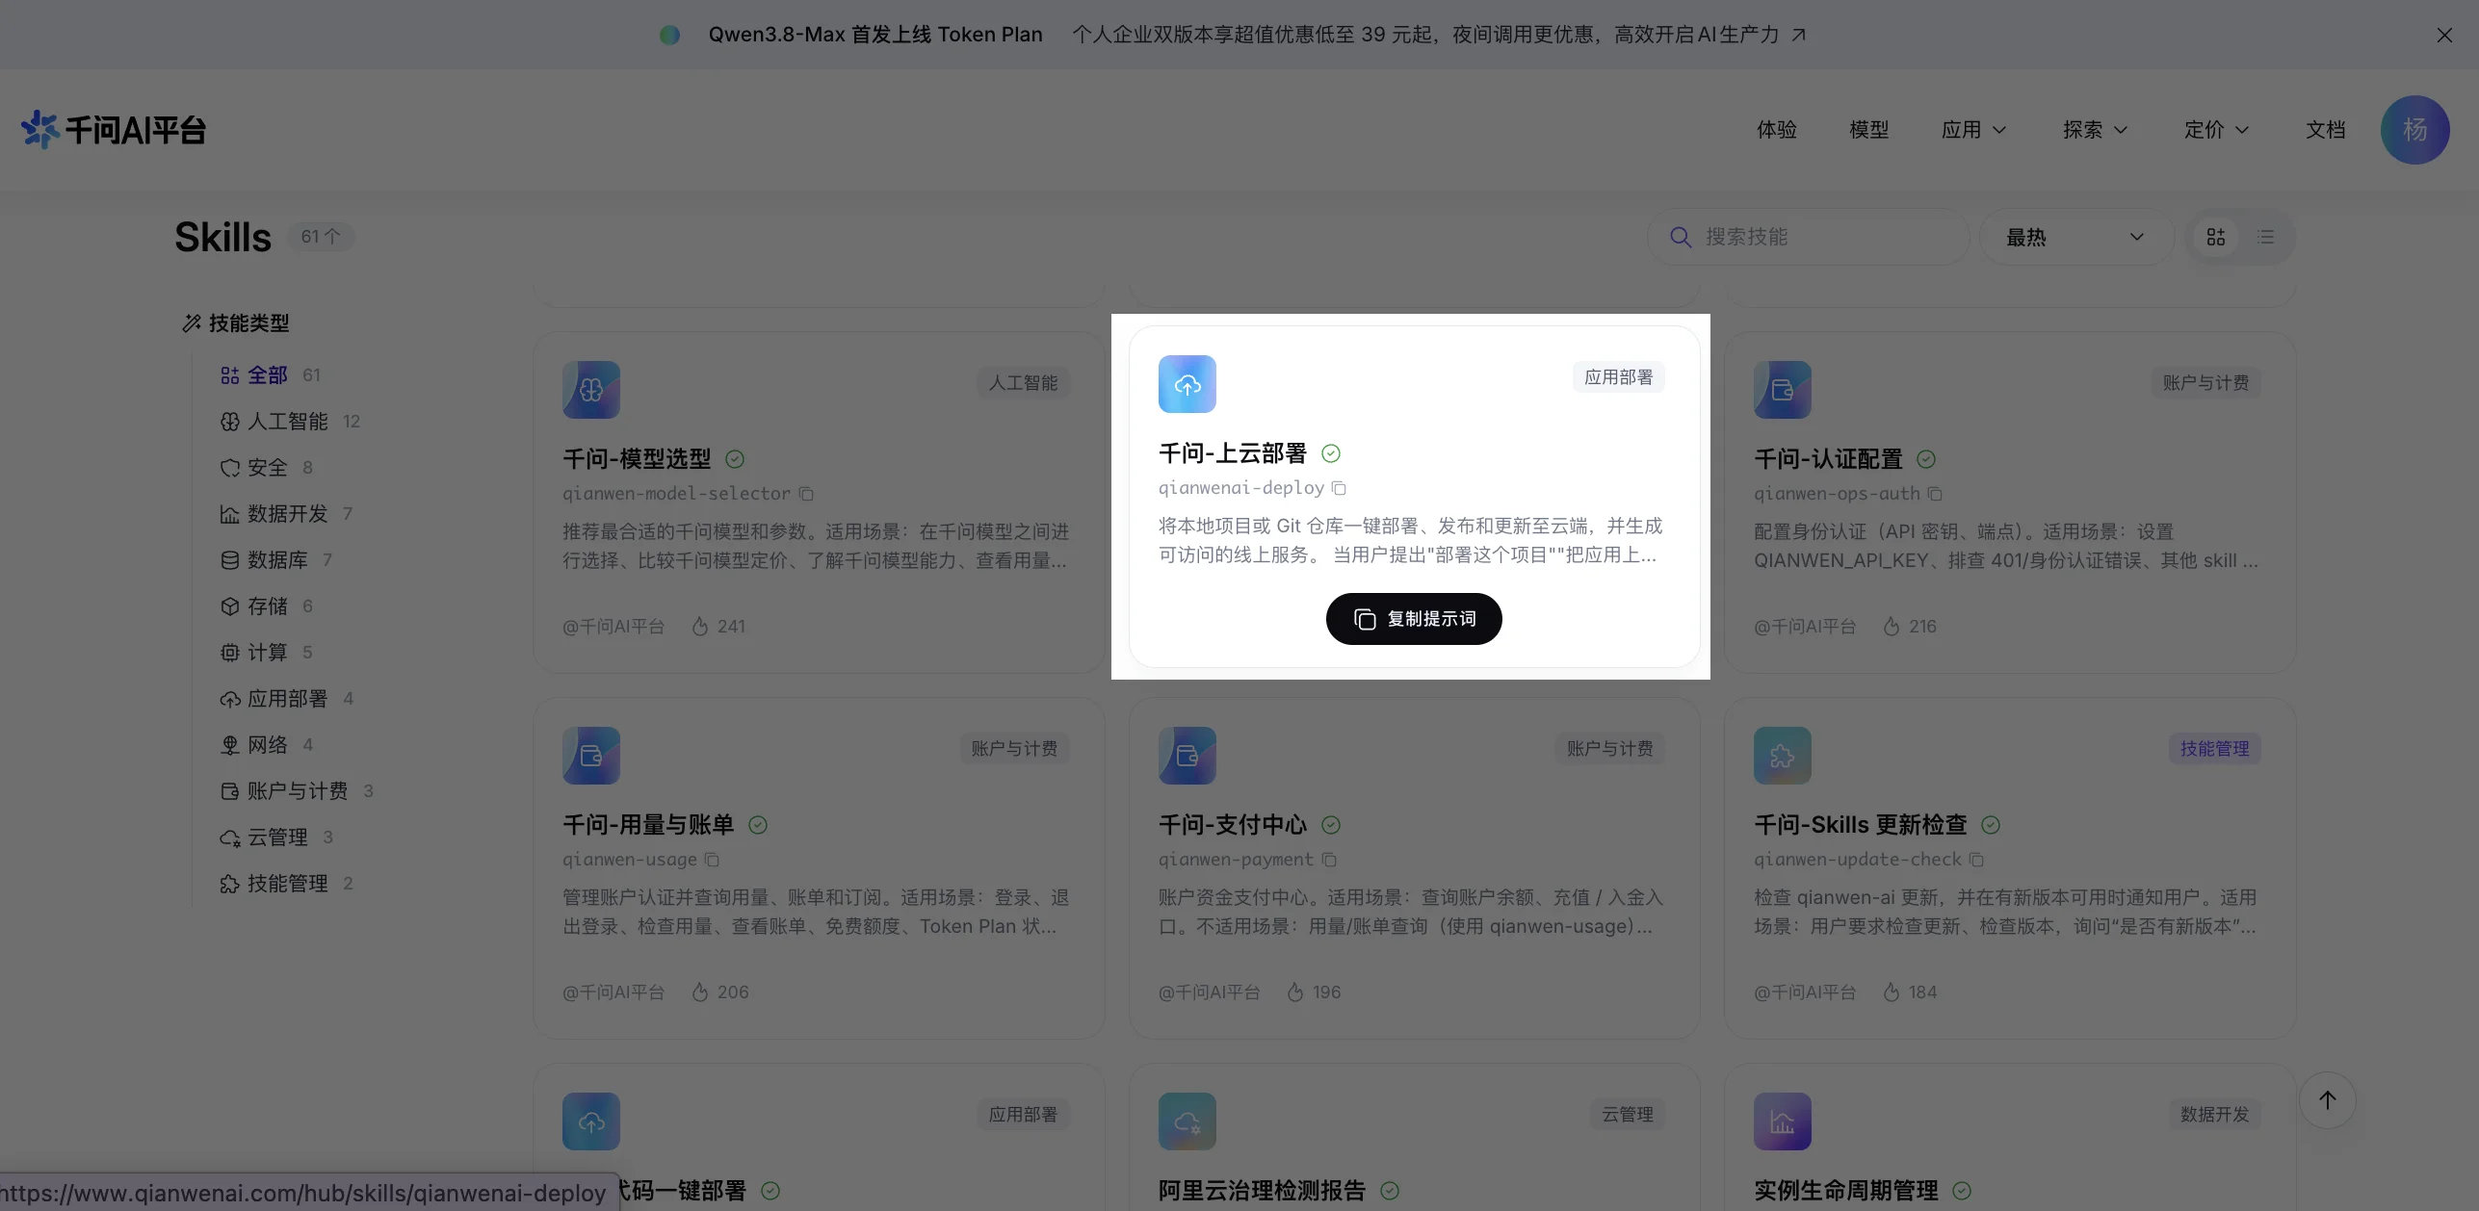The image size is (2479, 1211).
Task: Open the 体验 navigation item
Action: [x=1777, y=130]
